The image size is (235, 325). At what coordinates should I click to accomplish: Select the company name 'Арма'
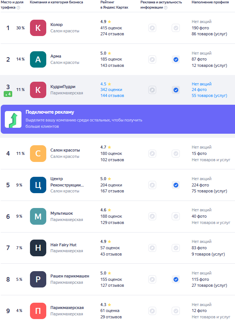click(x=56, y=56)
